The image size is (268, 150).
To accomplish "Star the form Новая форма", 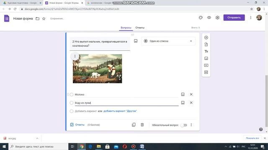I will (44, 18).
